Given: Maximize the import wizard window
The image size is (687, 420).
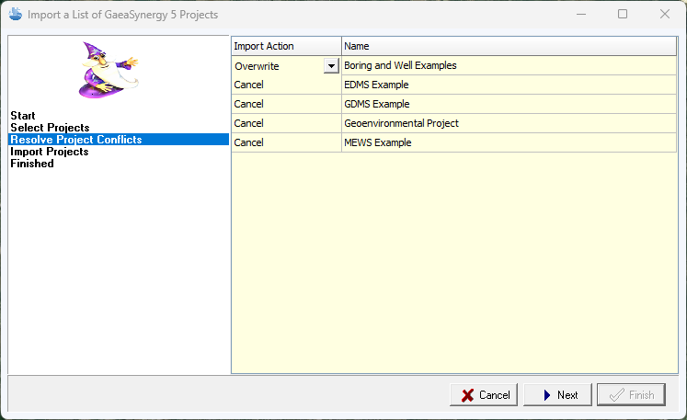Looking at the screenshot, I should click(623, 14).
